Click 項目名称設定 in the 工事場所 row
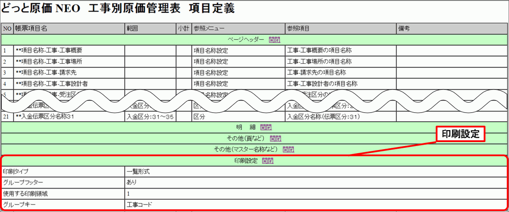509x212 pixels. point(238,62)
